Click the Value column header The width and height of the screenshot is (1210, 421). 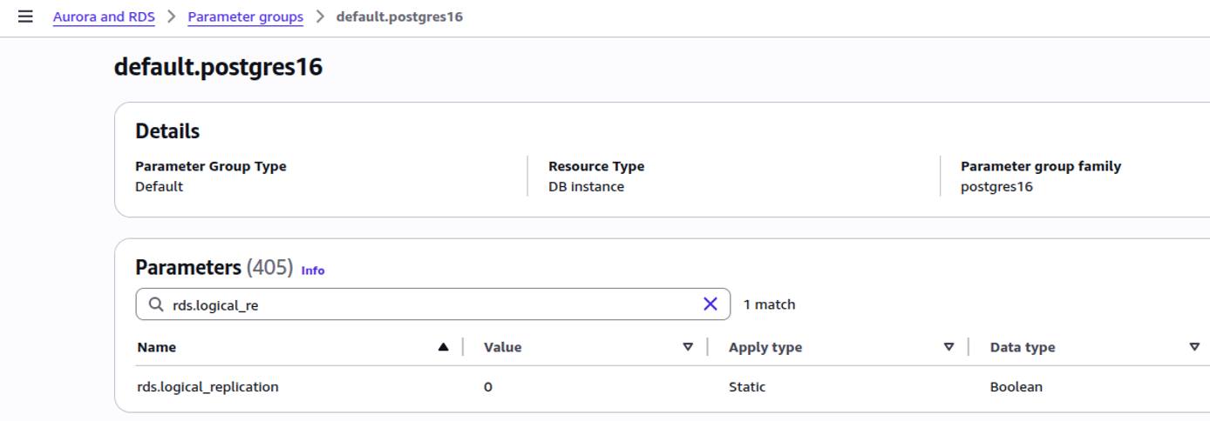click(x=502, y=347)
